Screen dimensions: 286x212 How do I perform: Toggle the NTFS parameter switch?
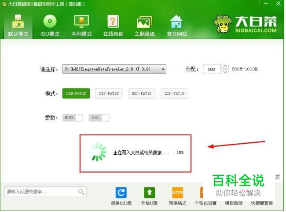(73, 118)
